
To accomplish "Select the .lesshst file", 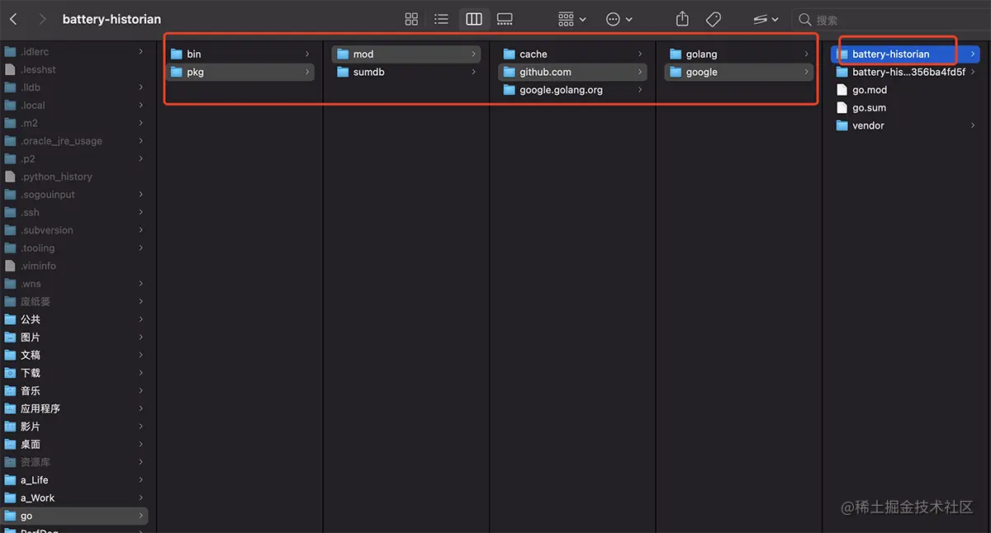I will [x=74, y=70].
